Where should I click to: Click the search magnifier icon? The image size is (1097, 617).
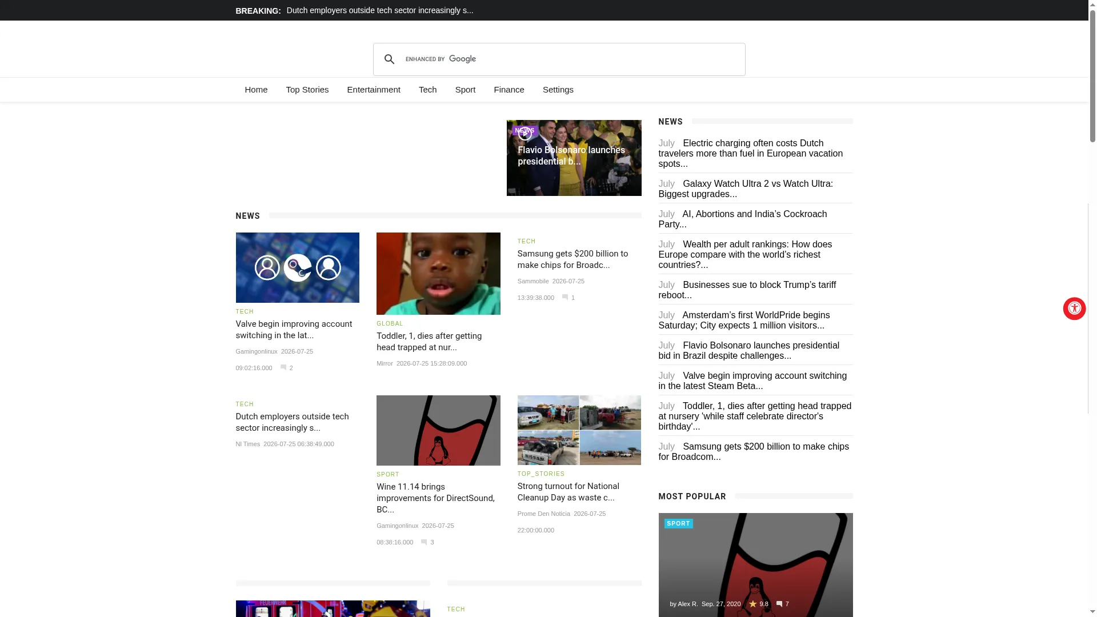point(389,59)
